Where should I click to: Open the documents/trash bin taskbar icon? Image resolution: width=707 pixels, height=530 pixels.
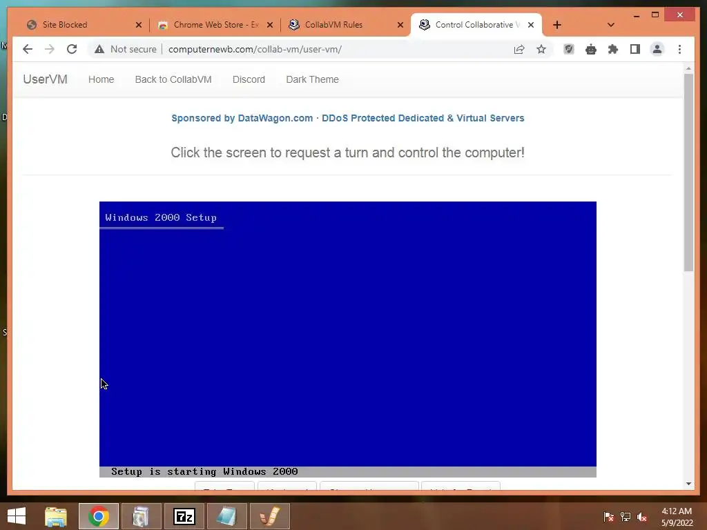point(141,516)
